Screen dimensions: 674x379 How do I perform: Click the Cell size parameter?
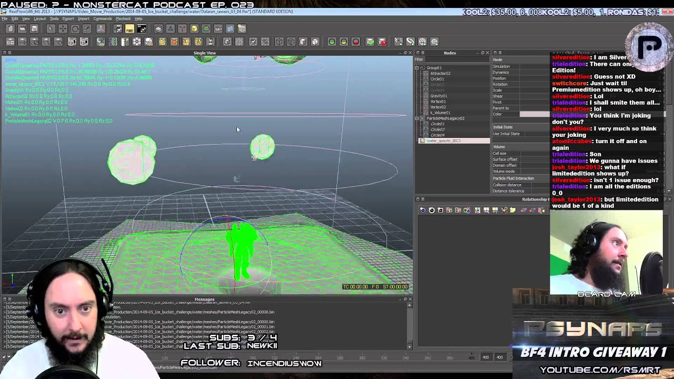[x=520, y=153]
